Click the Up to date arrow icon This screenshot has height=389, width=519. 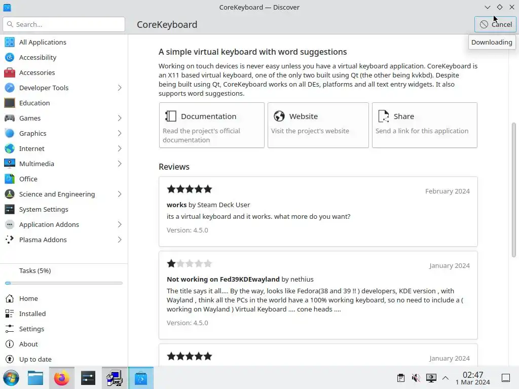[10, 359]
